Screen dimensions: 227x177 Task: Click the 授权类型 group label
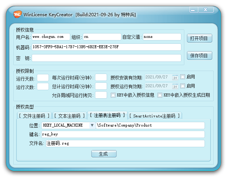click(x=25, y=107)
